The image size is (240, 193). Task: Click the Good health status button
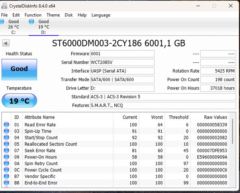coord(19,70)
